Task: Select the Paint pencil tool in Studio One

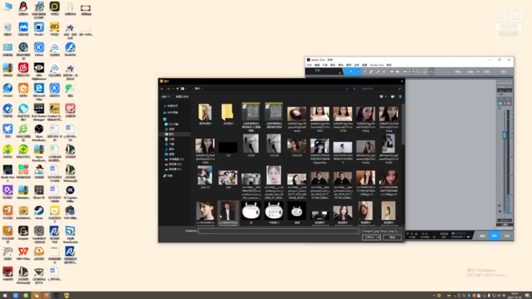Action: click(378, 72)
